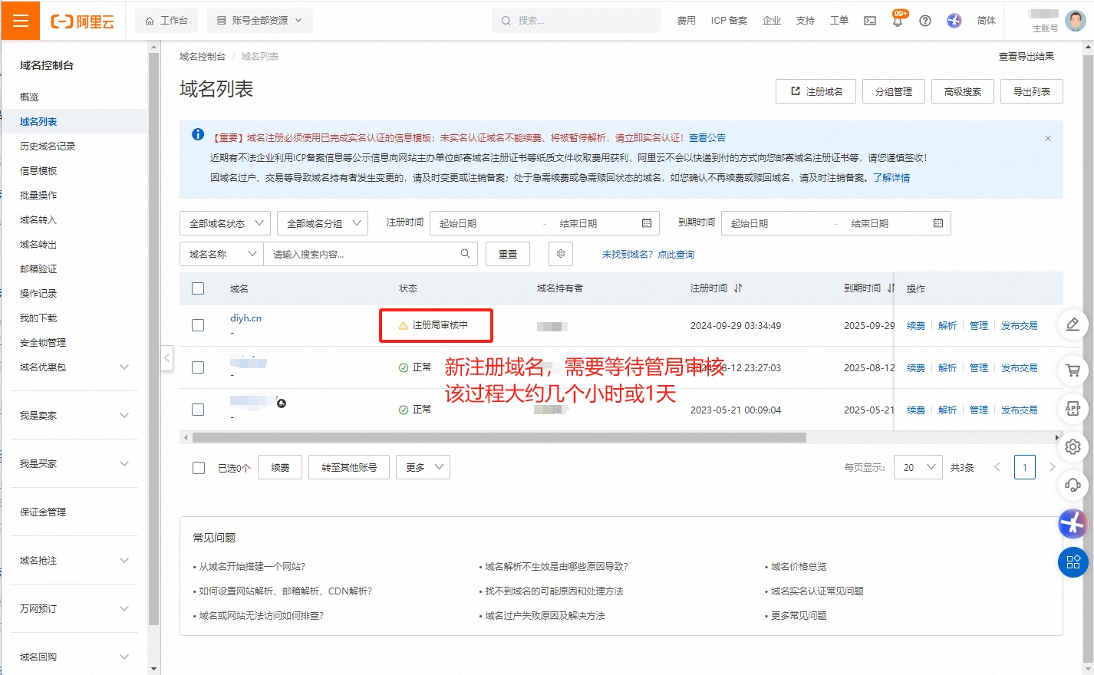This screenshot has width=1094, height=675.
Task: Open the headset customer support icon
Action: coord(1073,486)
